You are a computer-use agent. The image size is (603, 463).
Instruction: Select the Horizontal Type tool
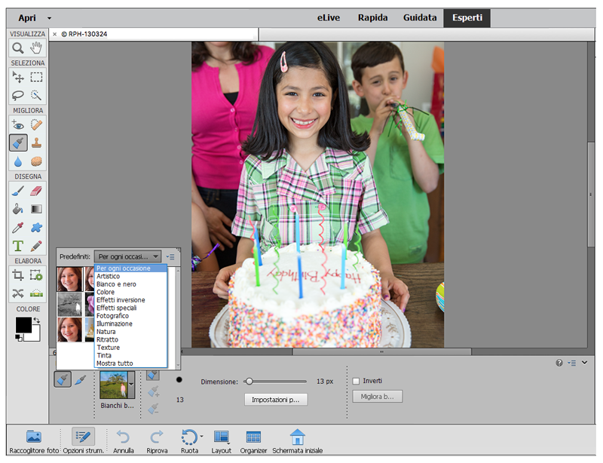click(17, 246)
